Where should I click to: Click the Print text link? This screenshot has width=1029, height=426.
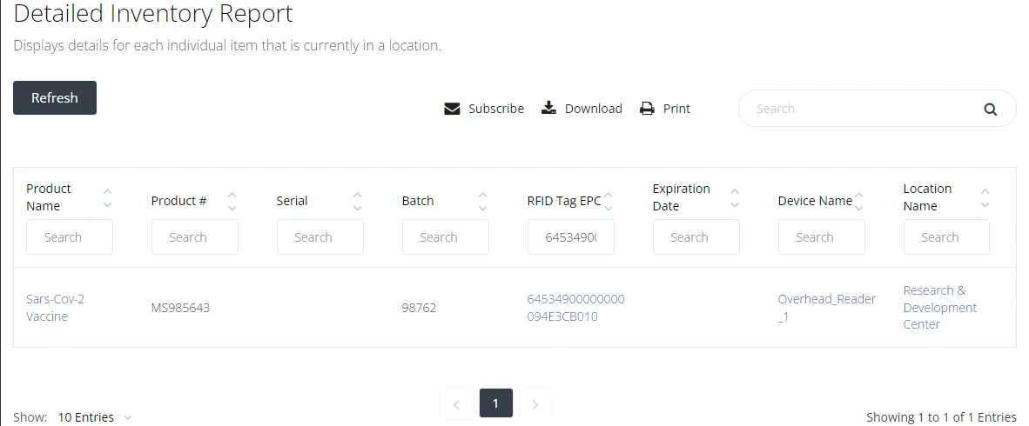click(x=676, y=109)
